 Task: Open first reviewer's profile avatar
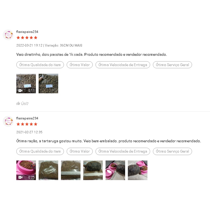pos(8,35)
